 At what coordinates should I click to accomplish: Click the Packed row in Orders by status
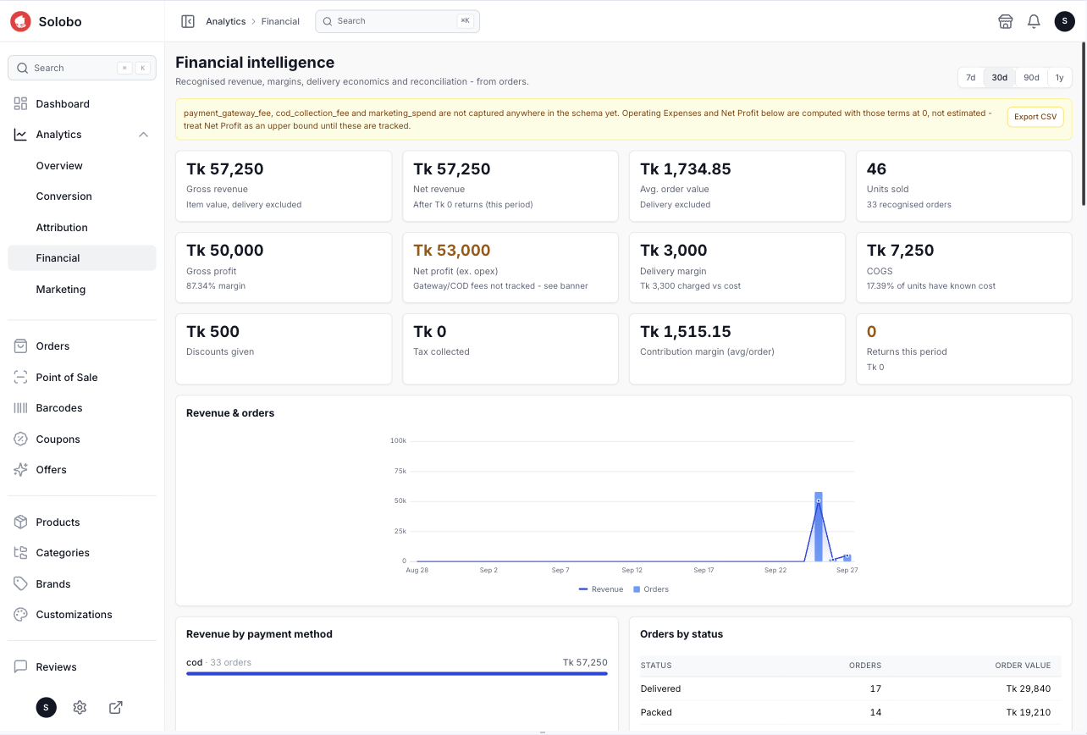point(851,713)
